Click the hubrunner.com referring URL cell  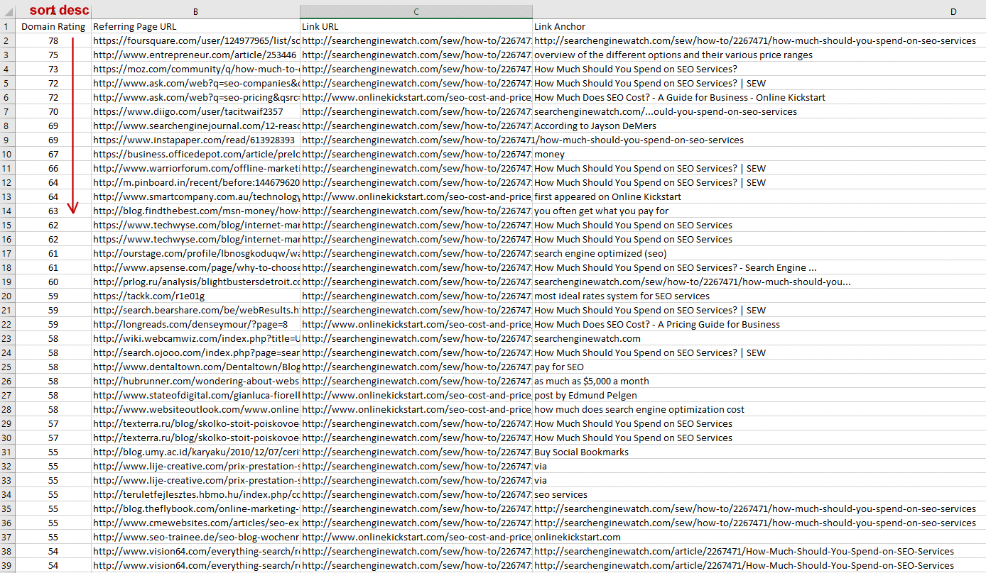[195, 381]
